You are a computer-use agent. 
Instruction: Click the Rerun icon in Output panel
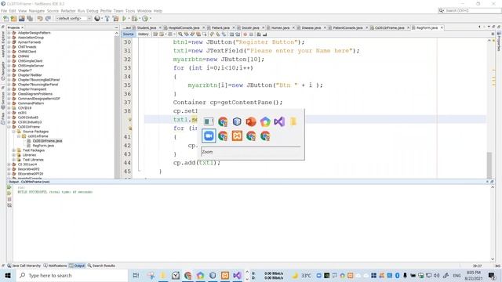[9, 187]
